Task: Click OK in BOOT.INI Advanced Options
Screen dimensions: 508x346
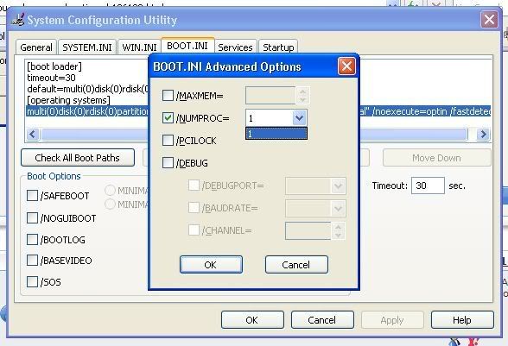Action: point(211,264)
